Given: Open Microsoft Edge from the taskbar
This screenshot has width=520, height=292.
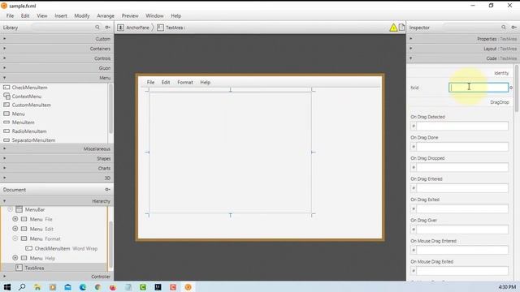Looking at the screenshot, I should [x=83, y=287].
